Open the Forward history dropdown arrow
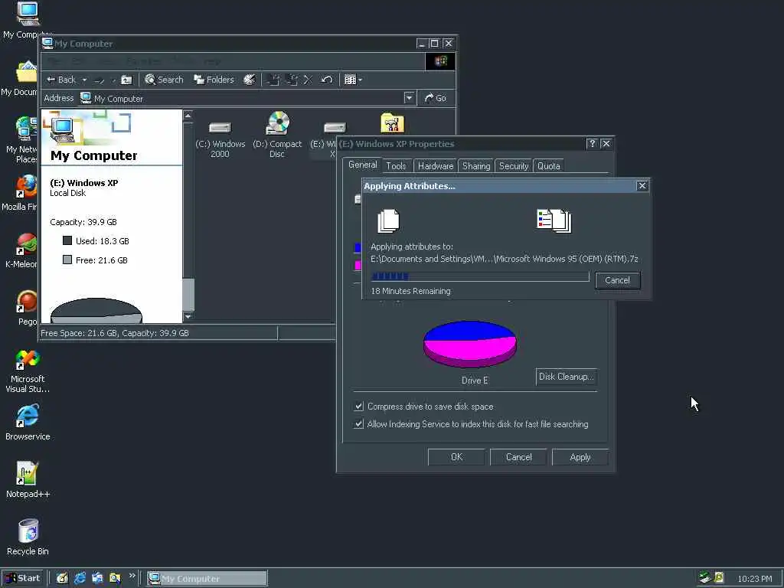The height and width of the screenshot is (588, 784). pyautogui.click(x=113, y=80)
